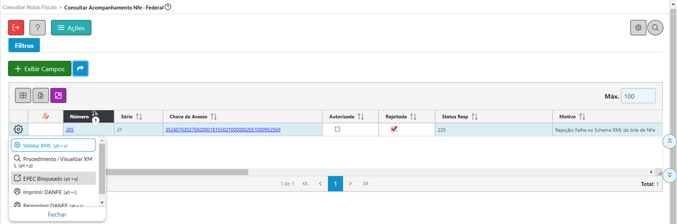Sort by Status Resp column arrows
Image resolution: width=677 pixels, height=224 pixels.
pos(475,117)
